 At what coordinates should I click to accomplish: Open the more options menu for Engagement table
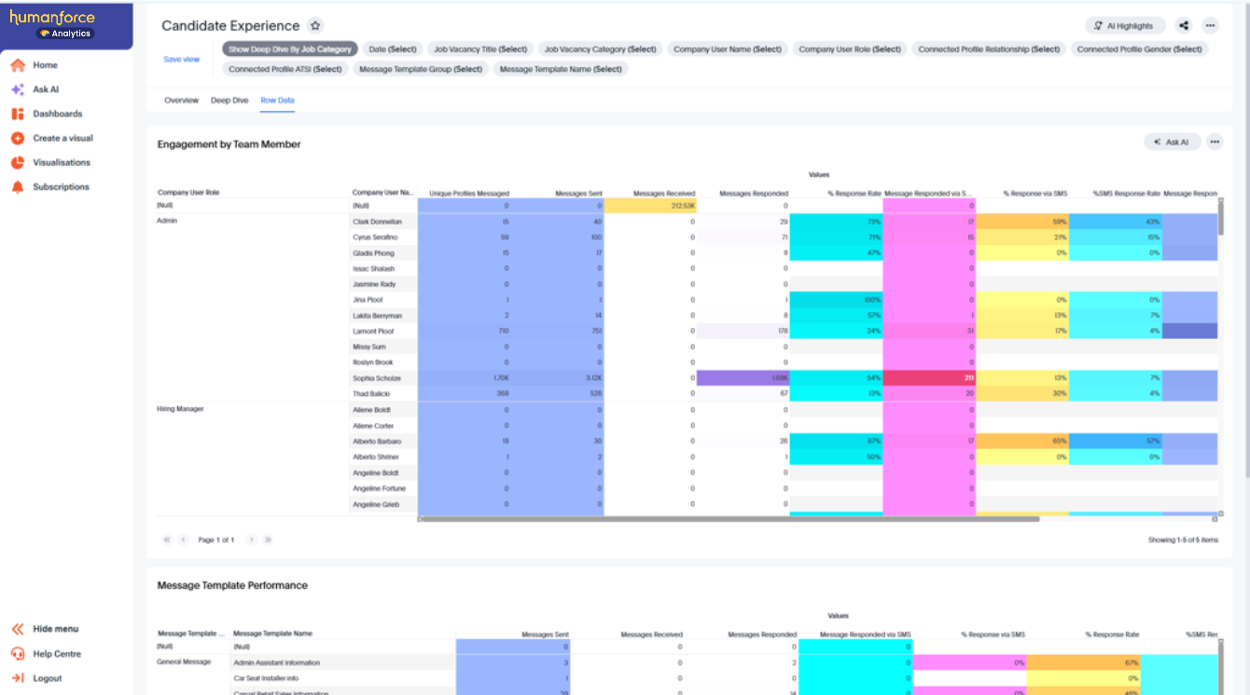[1215, 142]
